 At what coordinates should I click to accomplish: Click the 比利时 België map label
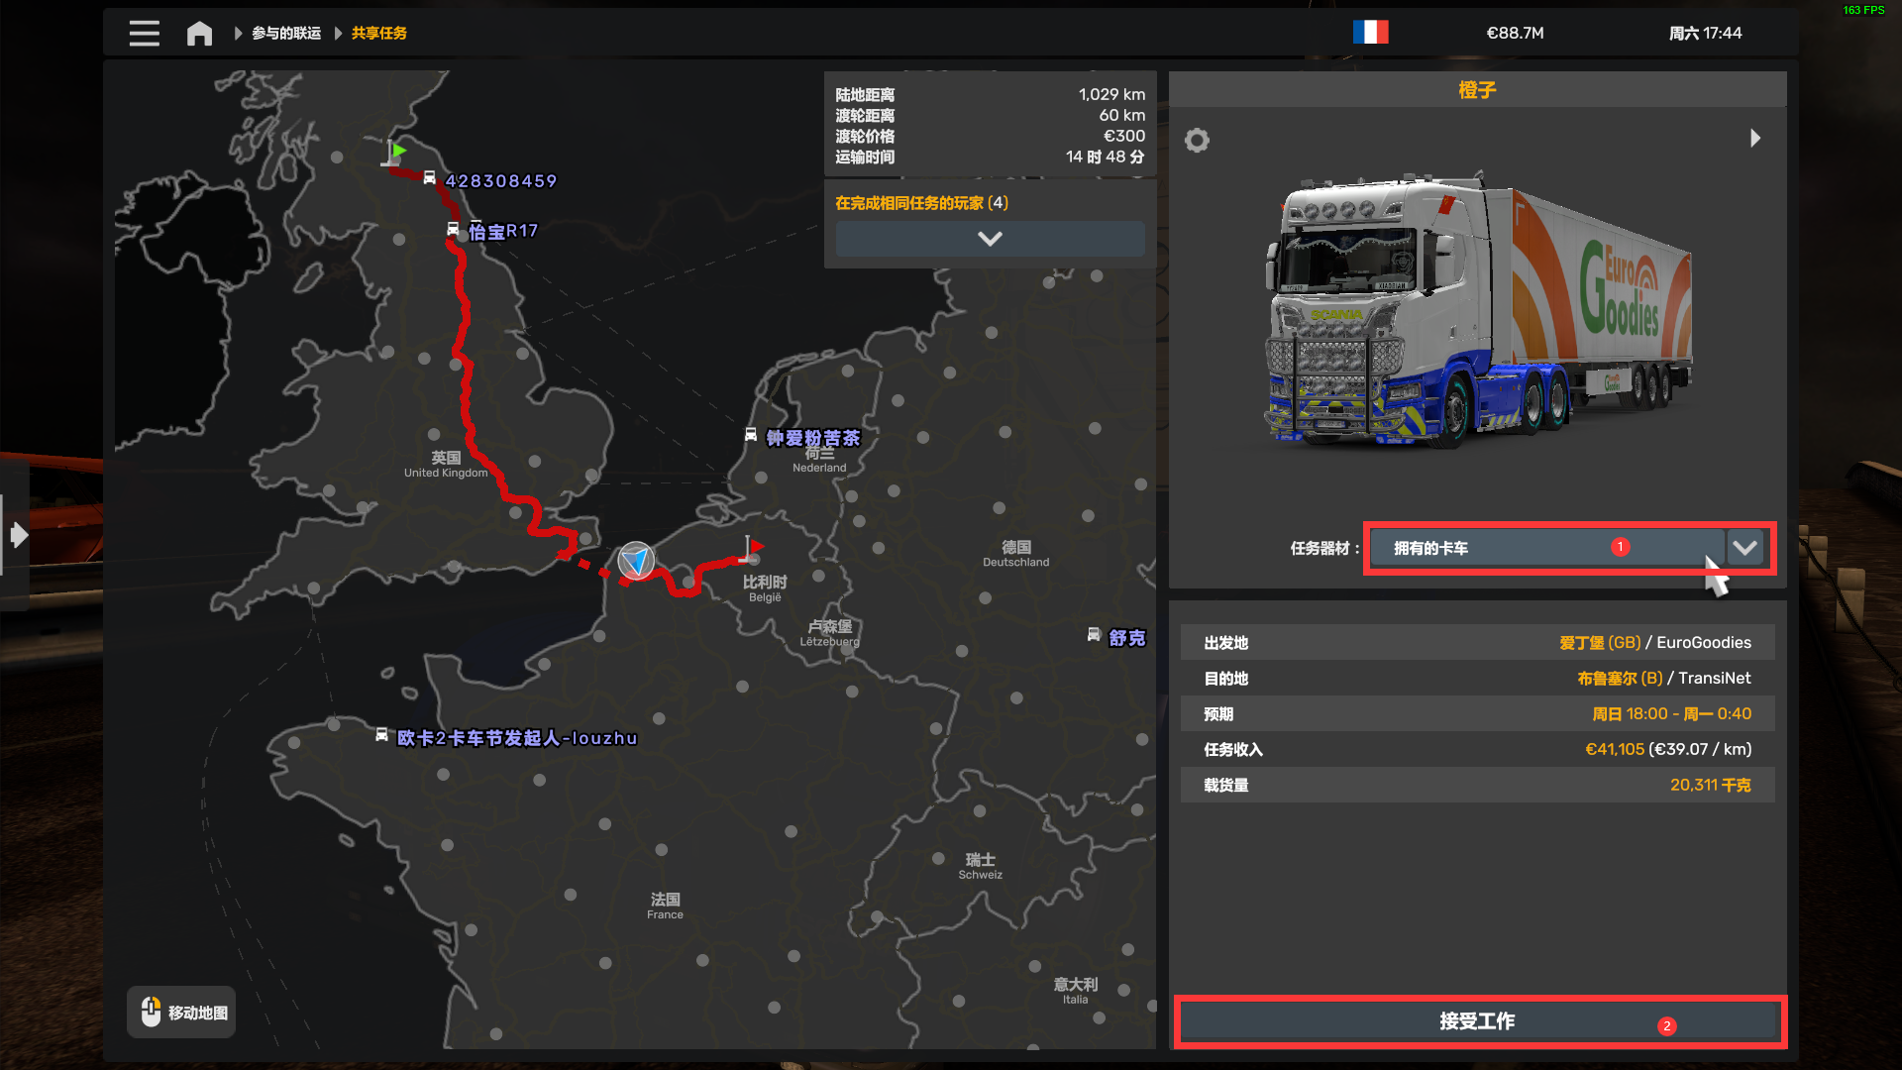tap(765, 588)
